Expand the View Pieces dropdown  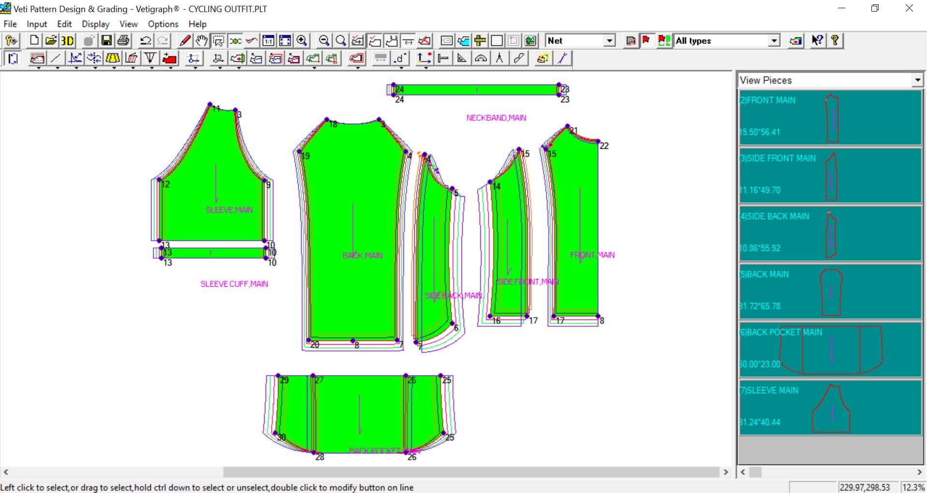coord(917,80)
